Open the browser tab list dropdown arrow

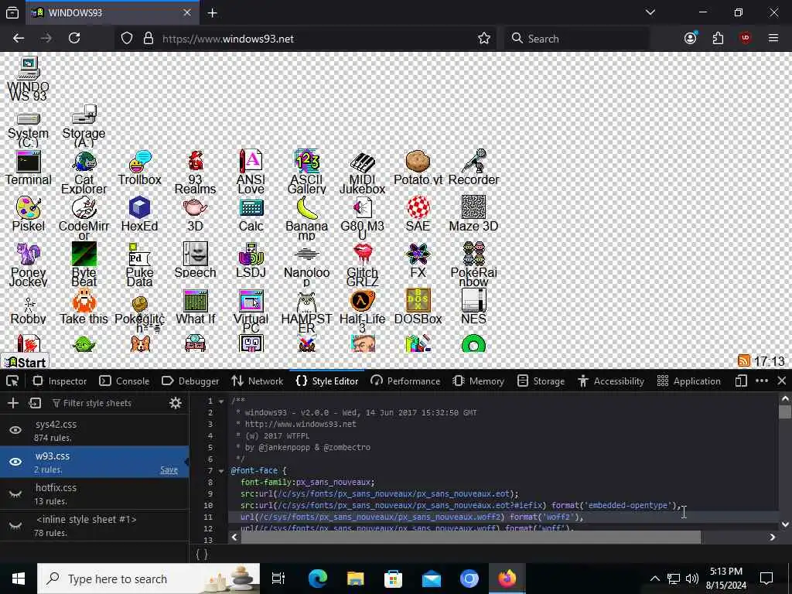coord(650,12)
